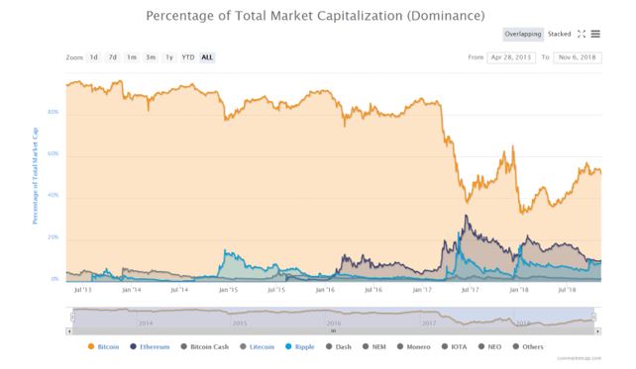Screen dimensions: 636x369
Task: Enable the Dash series dot
Action: 329,346
